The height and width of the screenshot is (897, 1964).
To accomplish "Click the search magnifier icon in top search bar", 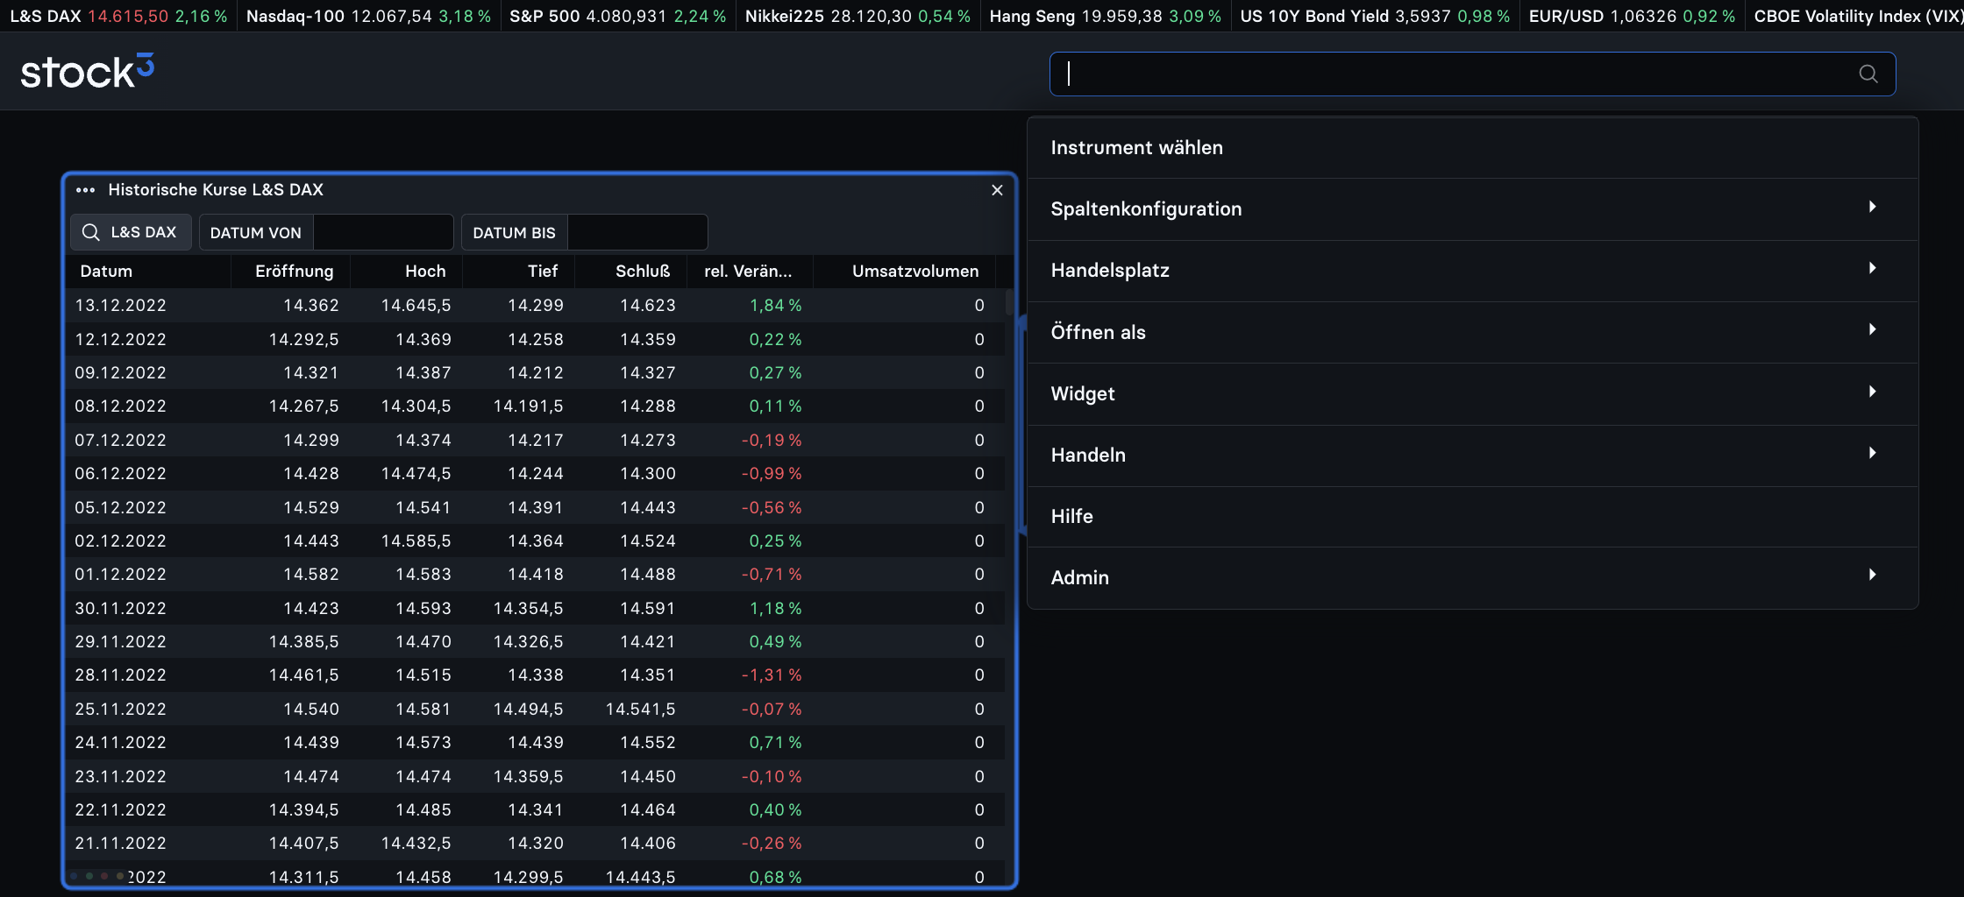I will coord(1868,74).
